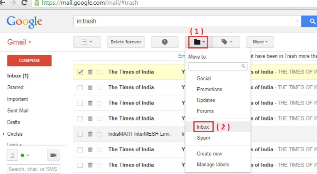317x174 pixels.
Task: Open the search options arrow in search box
Action: pos(297,21)
